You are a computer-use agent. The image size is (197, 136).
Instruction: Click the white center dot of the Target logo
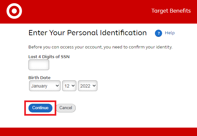(14, 12)
